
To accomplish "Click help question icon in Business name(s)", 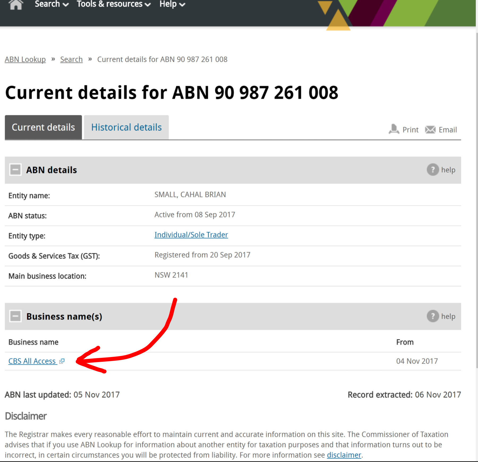I will [433, 316].
